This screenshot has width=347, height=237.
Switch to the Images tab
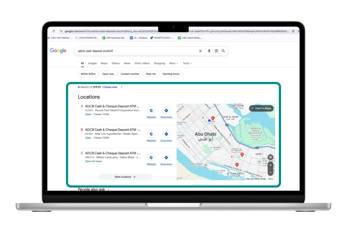92,63
